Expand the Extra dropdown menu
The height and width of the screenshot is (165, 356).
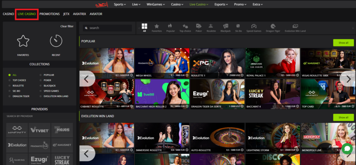258,4
